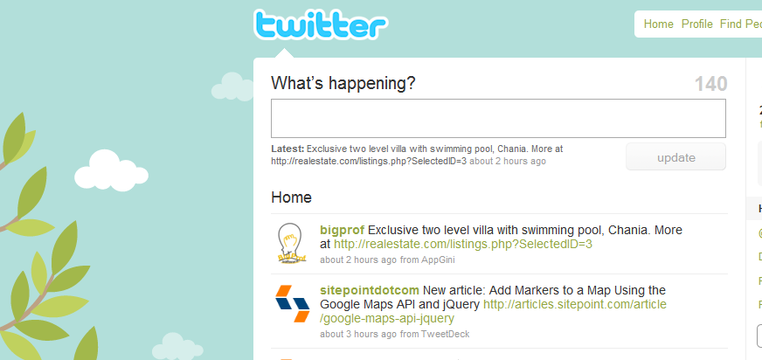The width and height of the screenshot is (762, 360).
Task: Go to Home in top navigation
Action: click(658, 24)
